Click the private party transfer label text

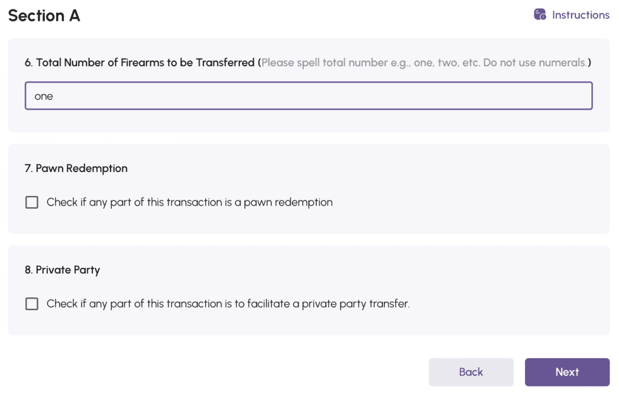click(228, 304)
